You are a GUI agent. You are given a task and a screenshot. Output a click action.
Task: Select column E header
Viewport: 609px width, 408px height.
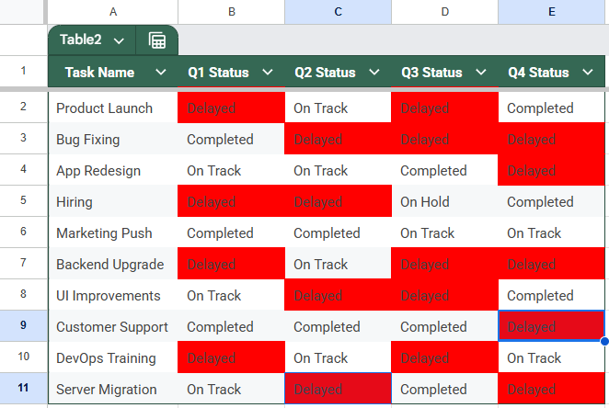552,12
